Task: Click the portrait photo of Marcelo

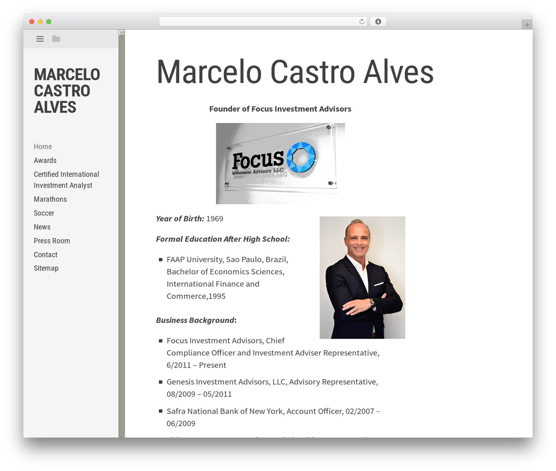Action: click(x=362, y=278)
